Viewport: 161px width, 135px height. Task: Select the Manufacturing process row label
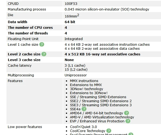pyautogui.click(x=27, y=9)
